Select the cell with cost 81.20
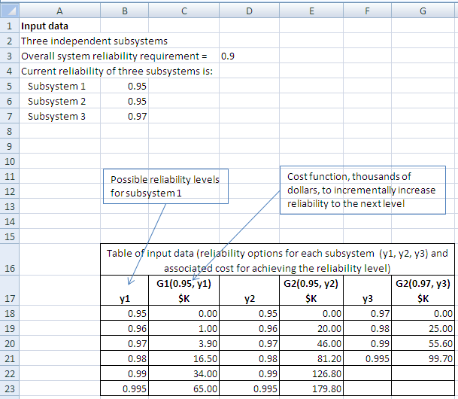 [x=311, y=358]
